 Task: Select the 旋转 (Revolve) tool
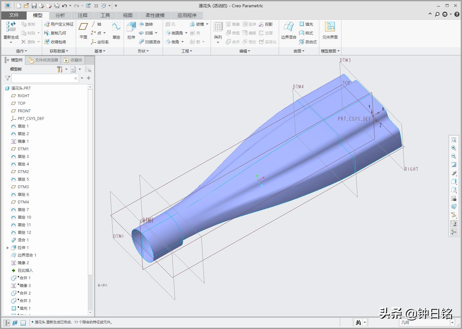pyautogui.click(x=146, y=24)
